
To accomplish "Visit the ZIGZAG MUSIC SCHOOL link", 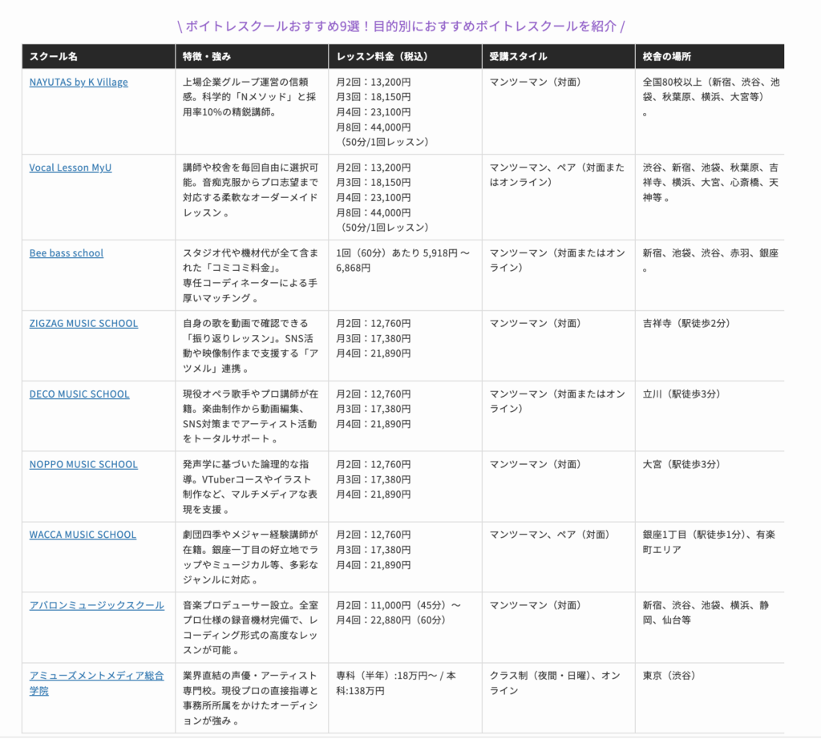I will 83,323.
